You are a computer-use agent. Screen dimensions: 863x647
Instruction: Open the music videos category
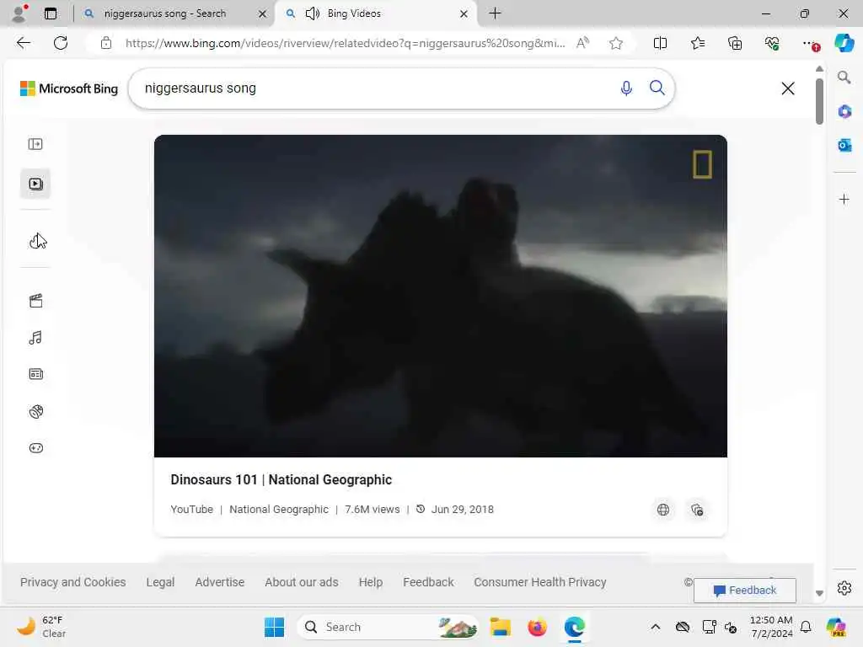(35, 337)
